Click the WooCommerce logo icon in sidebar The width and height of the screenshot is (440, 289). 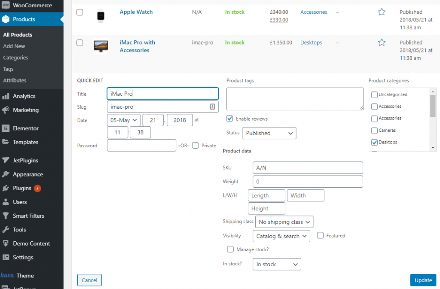point(6,5)
